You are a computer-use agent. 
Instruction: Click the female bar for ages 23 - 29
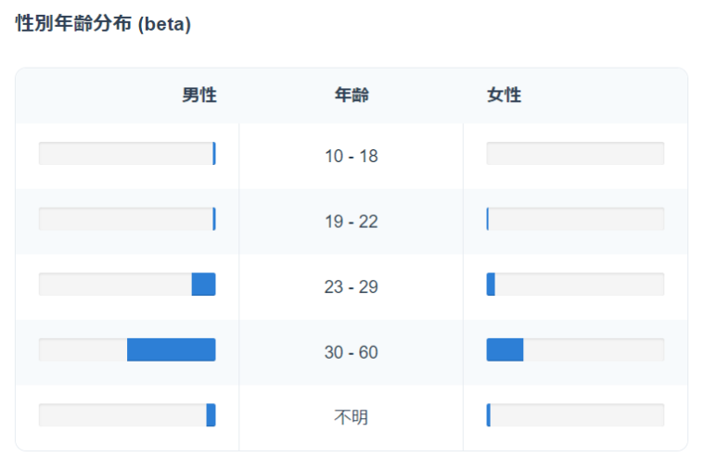click(x=575, y=285)
